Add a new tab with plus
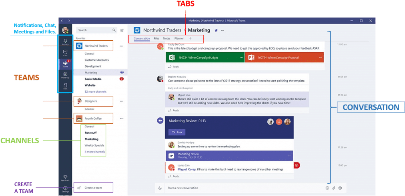 click(190, 38)
